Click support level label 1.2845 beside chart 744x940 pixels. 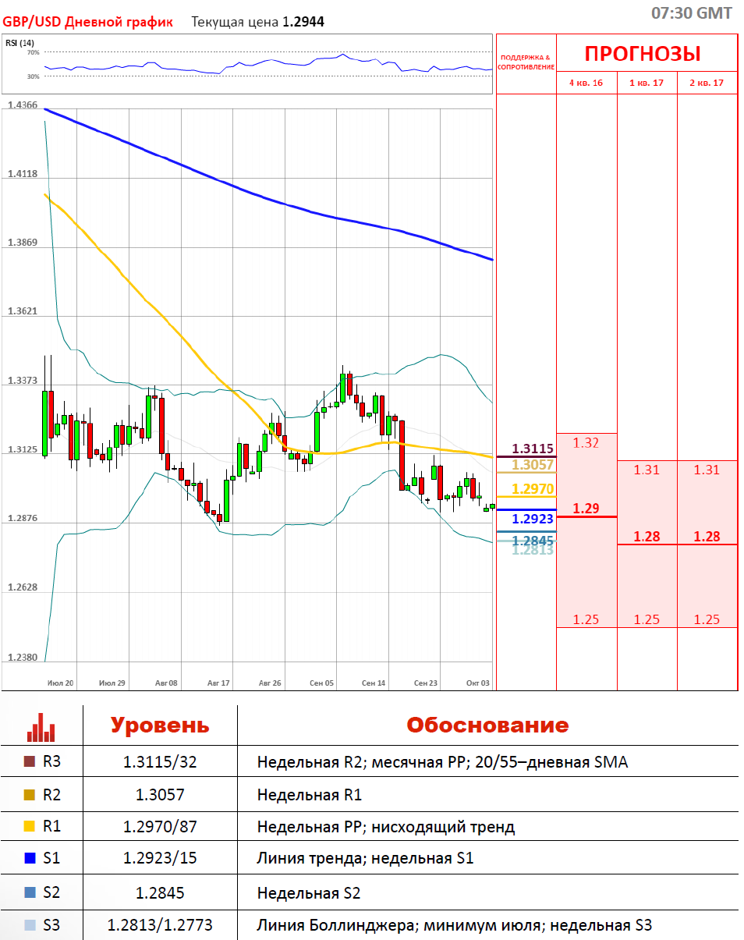532,540
